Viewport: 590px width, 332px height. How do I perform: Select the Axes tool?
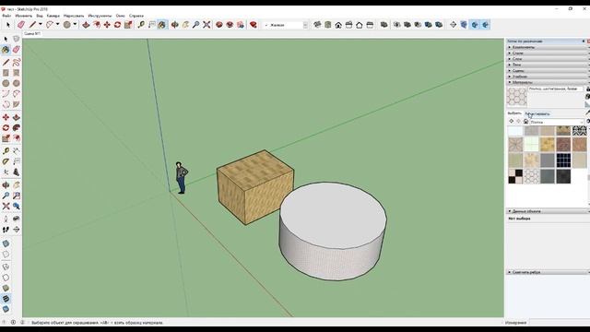pyautogui.click(x=6, y=172)
